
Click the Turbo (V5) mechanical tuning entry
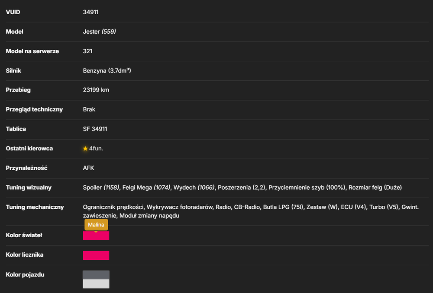[384, 207]
